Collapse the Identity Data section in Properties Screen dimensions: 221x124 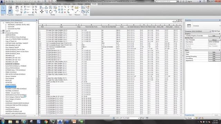[220, 38]
